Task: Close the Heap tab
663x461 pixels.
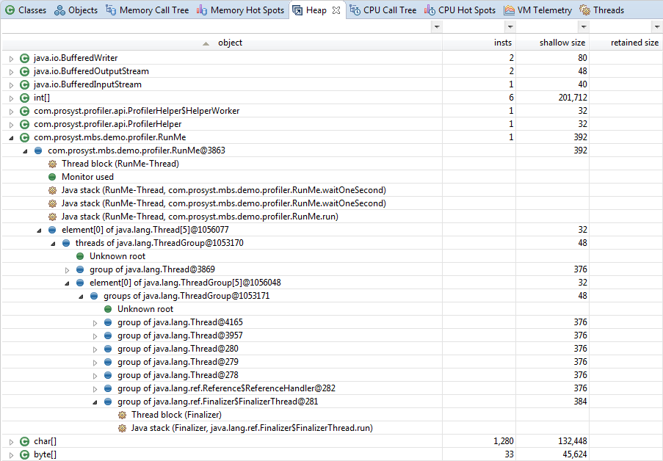Action: [x=336, y=10]
